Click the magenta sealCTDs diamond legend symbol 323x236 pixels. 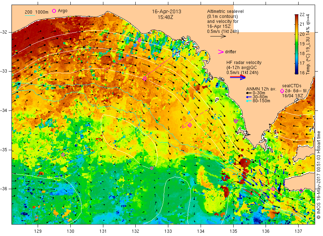[282, 91]
